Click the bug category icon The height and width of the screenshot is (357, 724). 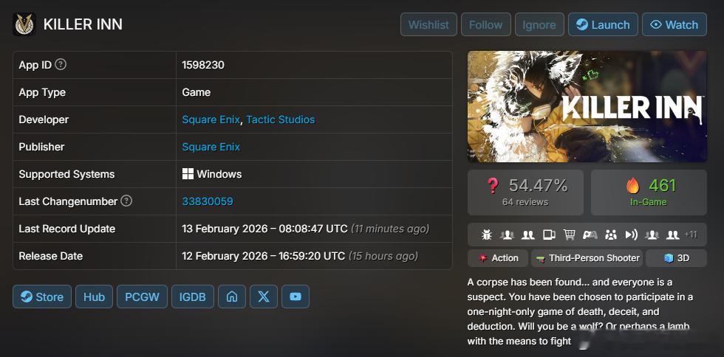click(x=486, y=235)
